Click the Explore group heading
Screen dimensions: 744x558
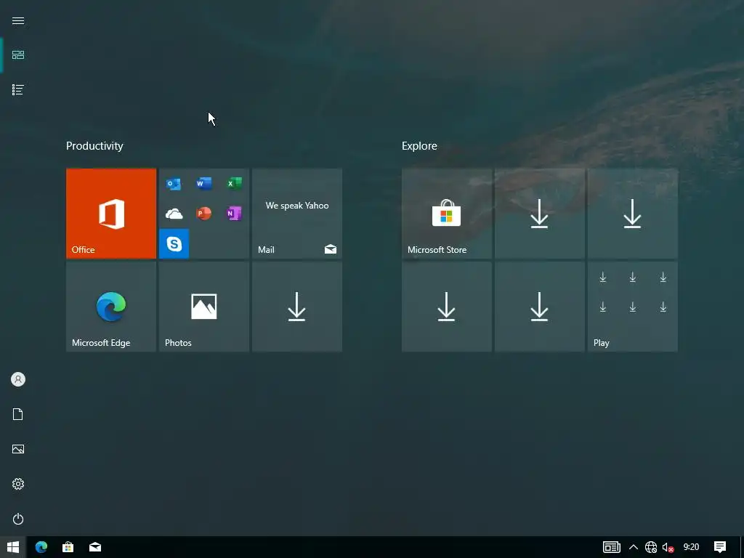click(x=419, y=146)
